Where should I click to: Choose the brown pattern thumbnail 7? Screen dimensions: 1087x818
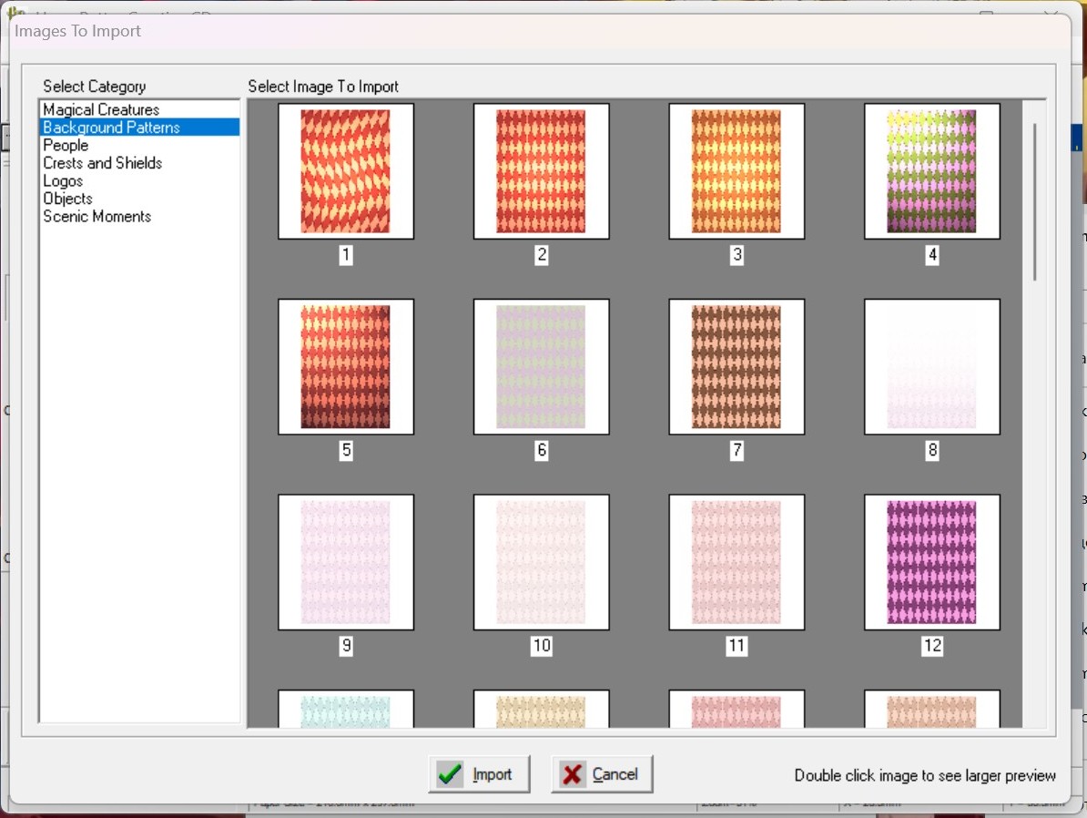[737, 366]
